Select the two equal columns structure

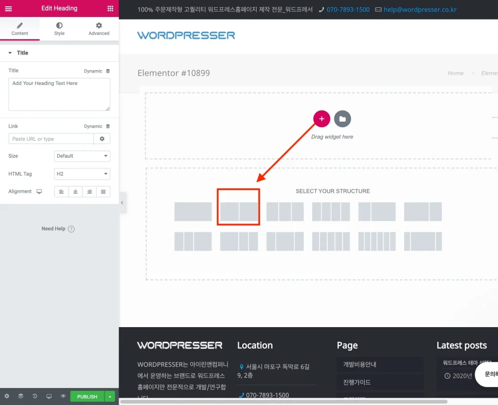pyautogui.click(x=238, y=212)
